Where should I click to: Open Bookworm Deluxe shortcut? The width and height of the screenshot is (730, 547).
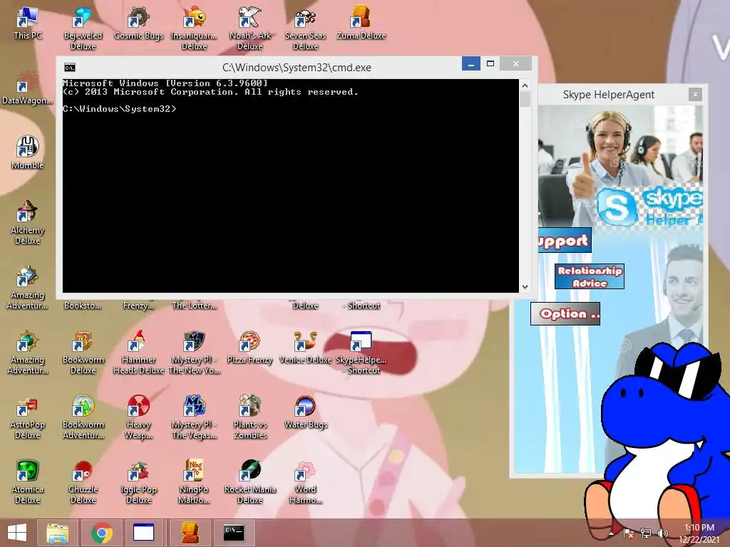(83, 353)
